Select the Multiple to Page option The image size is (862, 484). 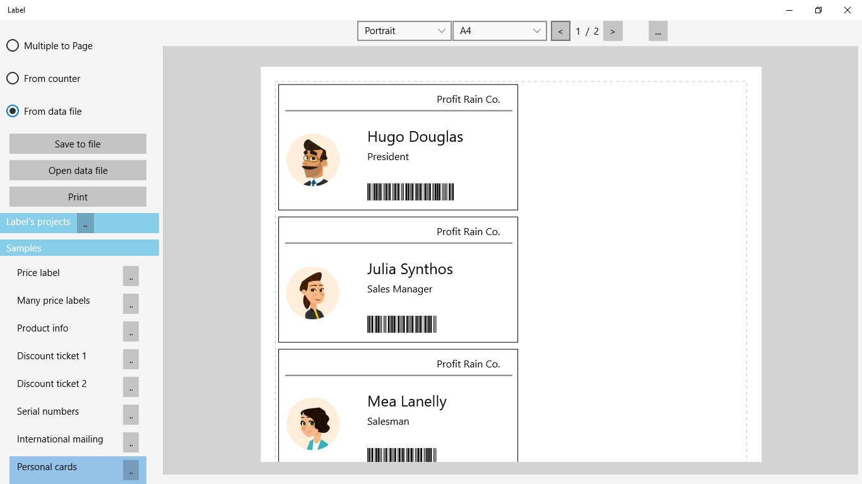pyautogui.click(x=12, y=45)
